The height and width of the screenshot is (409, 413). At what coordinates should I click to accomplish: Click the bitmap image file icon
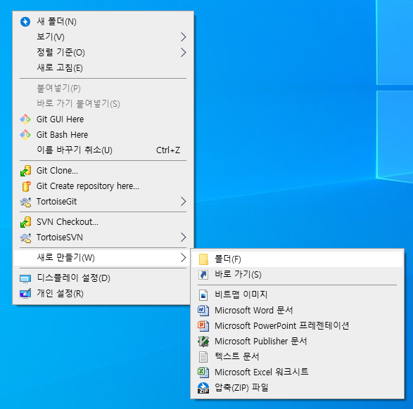tap(203, 295)
